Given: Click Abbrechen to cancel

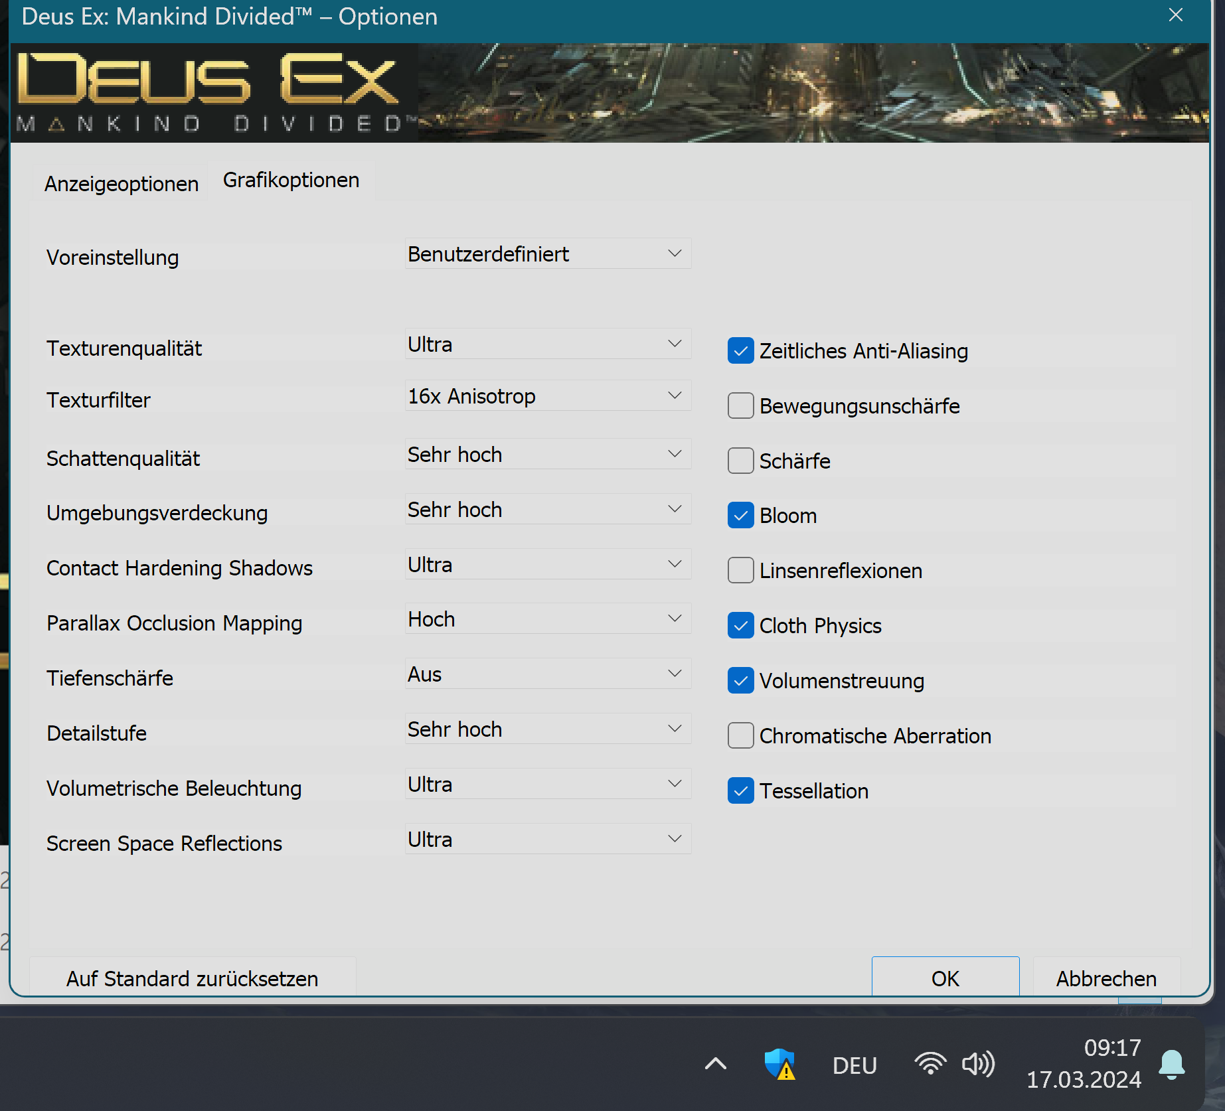Looking at the screenshot, I should tap(1106, 977).
